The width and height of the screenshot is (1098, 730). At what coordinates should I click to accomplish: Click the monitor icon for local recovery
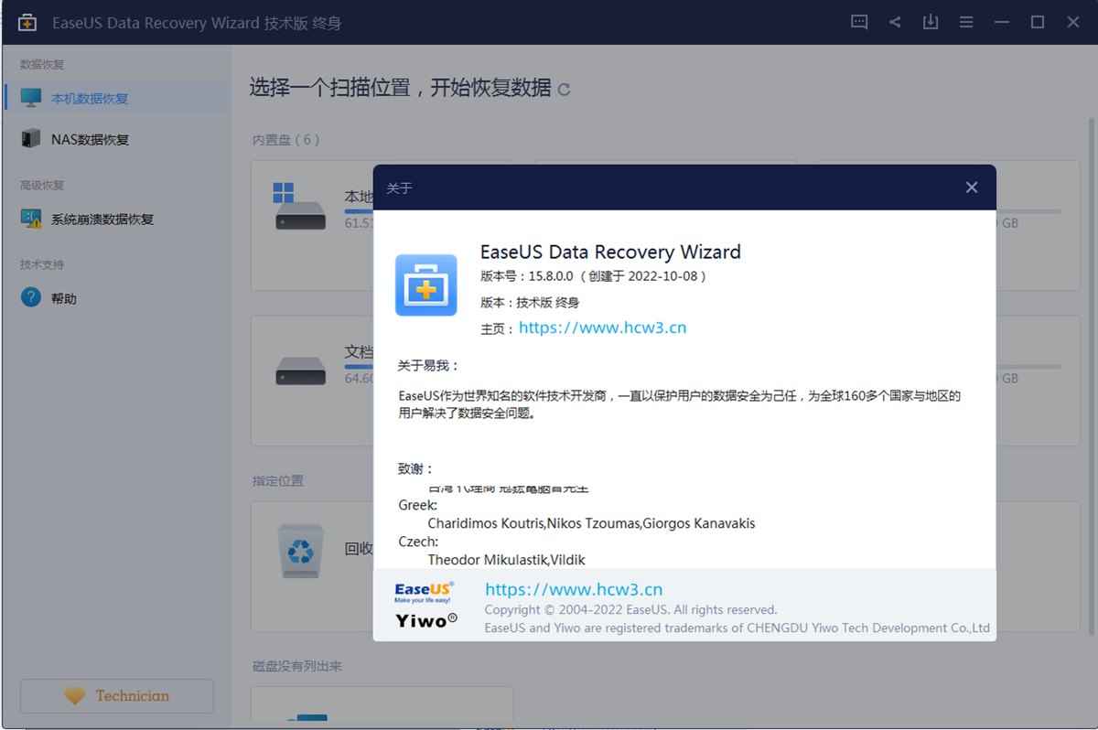click(x=31, y=98)
